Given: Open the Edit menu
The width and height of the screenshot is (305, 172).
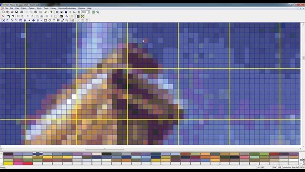Looking at the screenshot, I should [x=11, y=9].
